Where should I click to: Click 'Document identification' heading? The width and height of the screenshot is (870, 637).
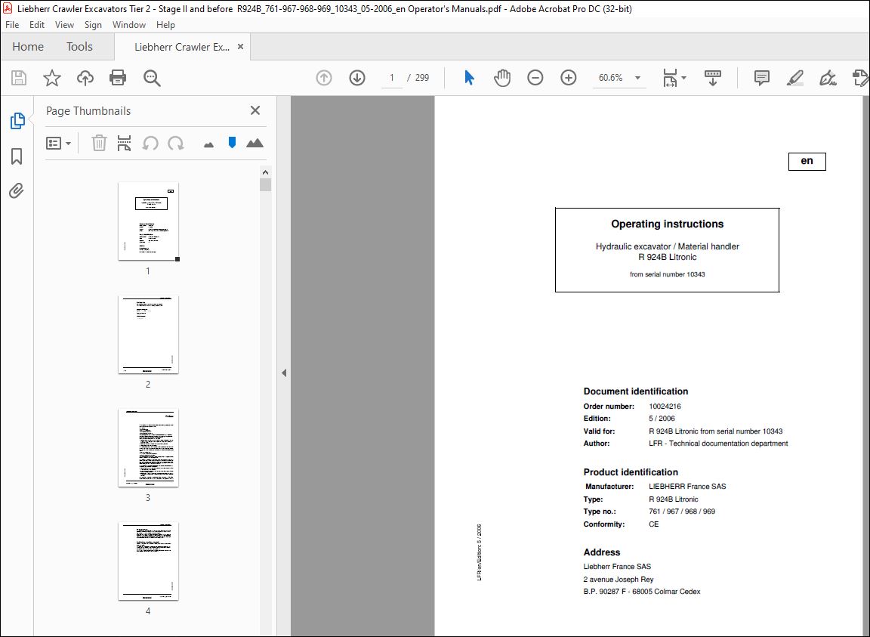[636, 391]
